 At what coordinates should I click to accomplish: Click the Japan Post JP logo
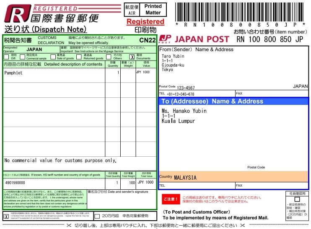(165, 39)
